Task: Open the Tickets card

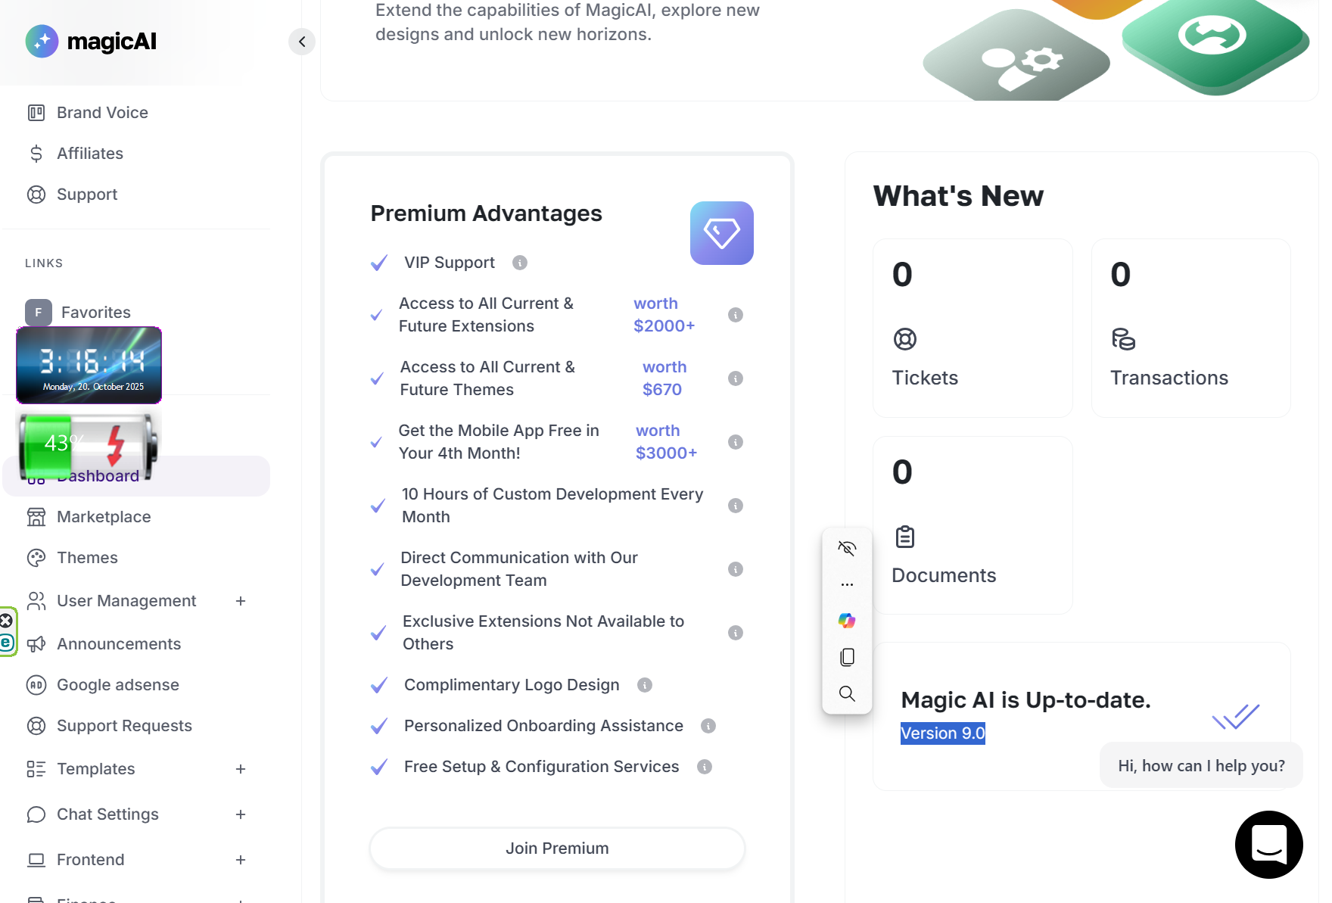Action: coord(973,328)
